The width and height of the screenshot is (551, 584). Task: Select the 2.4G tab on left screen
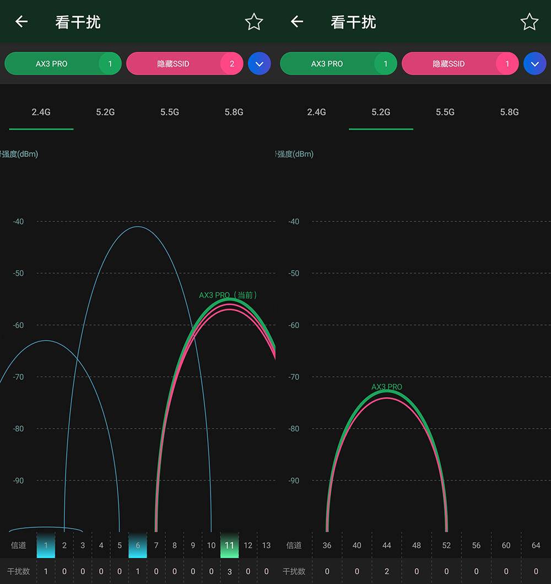tap(41, 112)
